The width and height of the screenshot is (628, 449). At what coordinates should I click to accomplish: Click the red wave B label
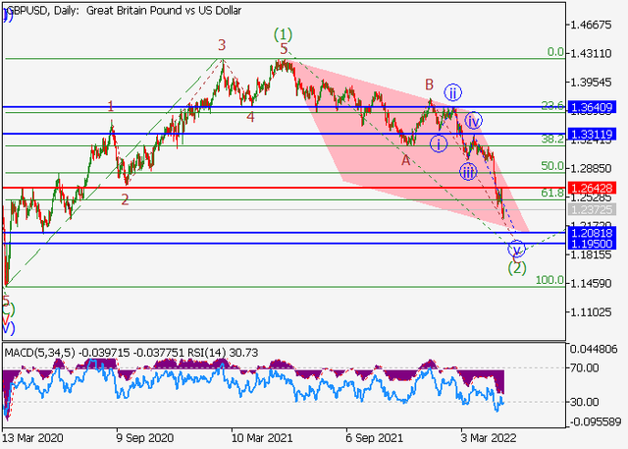(x=429, y=84)
